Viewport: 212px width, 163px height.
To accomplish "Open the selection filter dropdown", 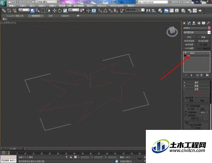I will click(24, 10).
